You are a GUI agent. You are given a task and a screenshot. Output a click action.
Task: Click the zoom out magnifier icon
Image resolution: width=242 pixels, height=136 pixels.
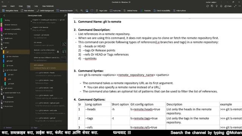pos(77,11)
